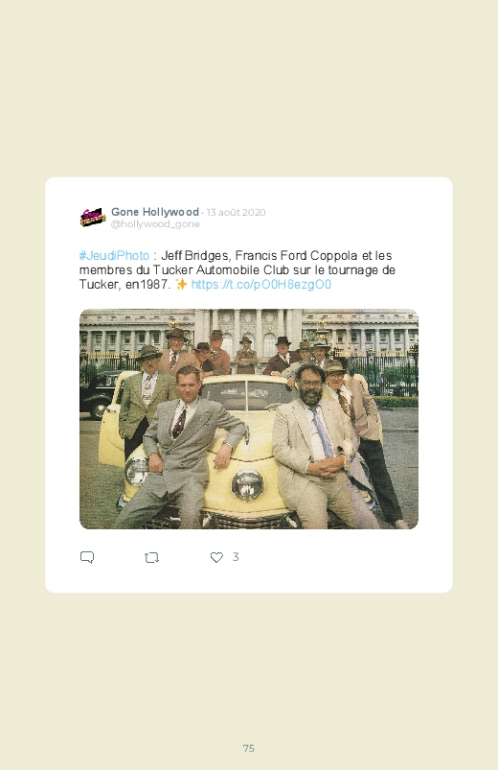Click the heart like icon
The height and width of the screenshot is (770, 498).
pos(216,557)
